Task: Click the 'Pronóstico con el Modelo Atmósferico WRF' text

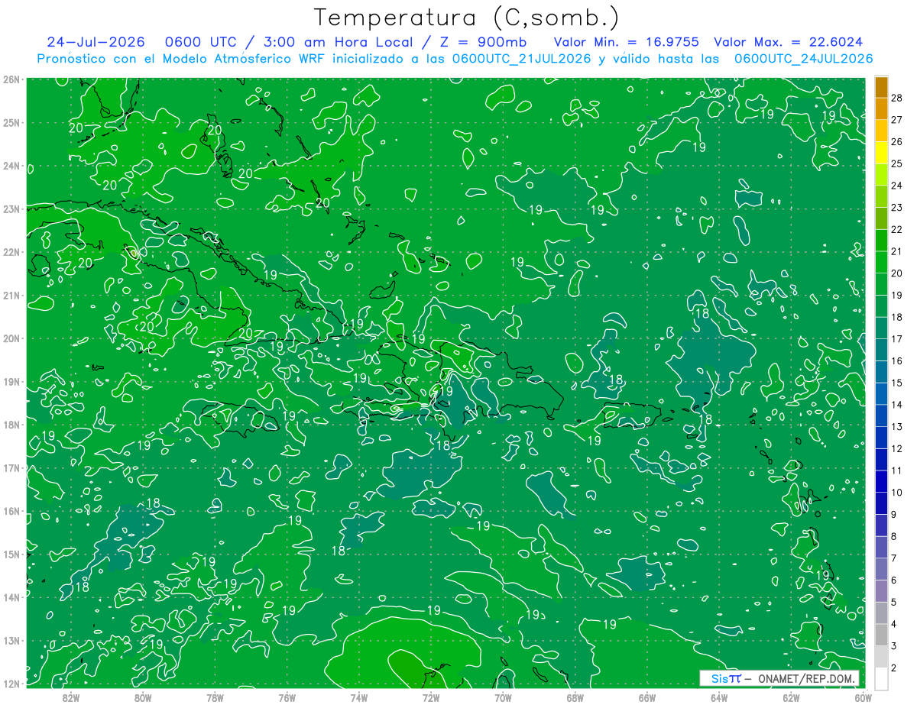Action: pyautogui.click(x=182, y=59)
